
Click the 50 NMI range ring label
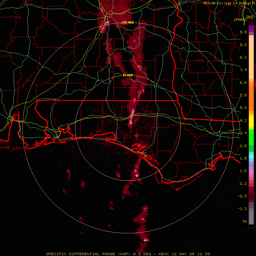(x=128, y=75)
